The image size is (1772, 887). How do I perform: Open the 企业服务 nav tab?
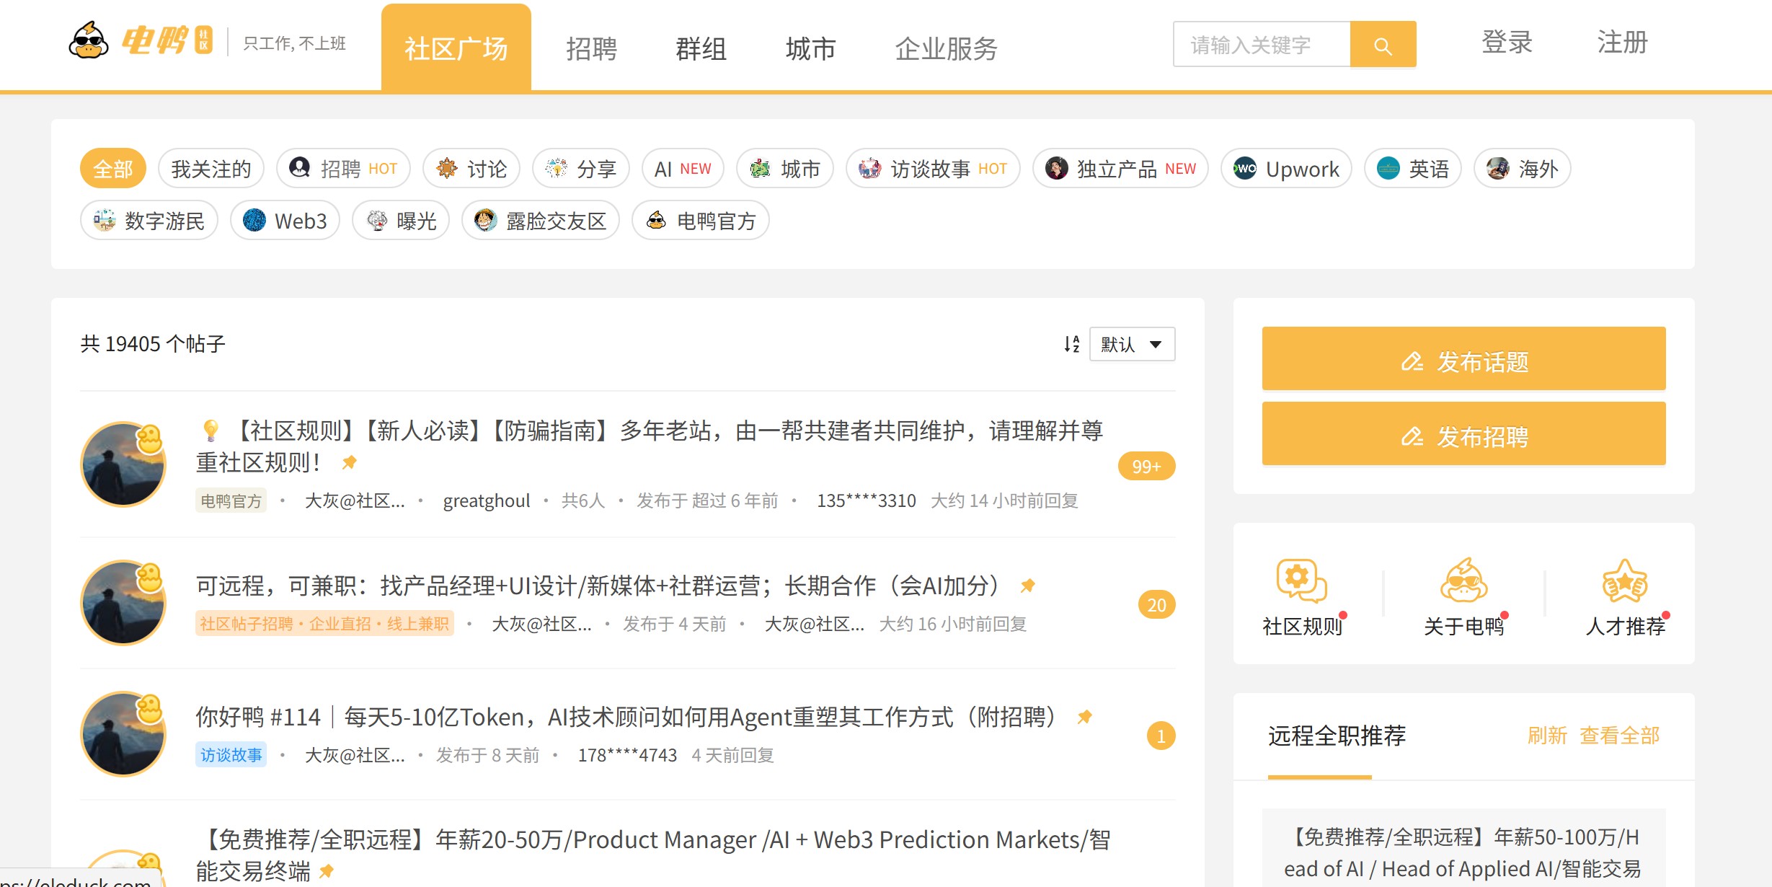click(x=947, y=49)
